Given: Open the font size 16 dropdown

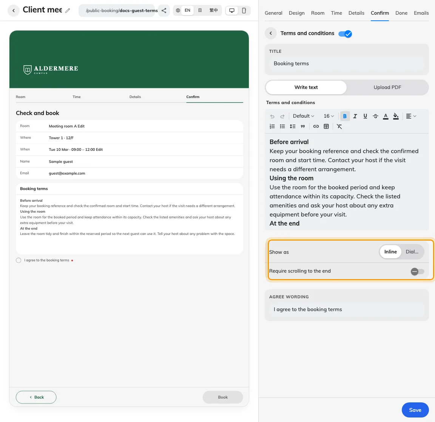Looking at the screenshot, I should tap(329, 116).
